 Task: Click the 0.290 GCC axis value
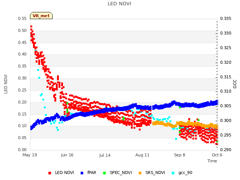226,150
